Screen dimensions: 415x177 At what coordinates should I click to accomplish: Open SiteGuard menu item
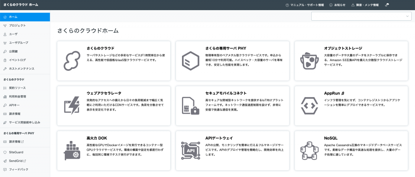click(x=25, y=152)
